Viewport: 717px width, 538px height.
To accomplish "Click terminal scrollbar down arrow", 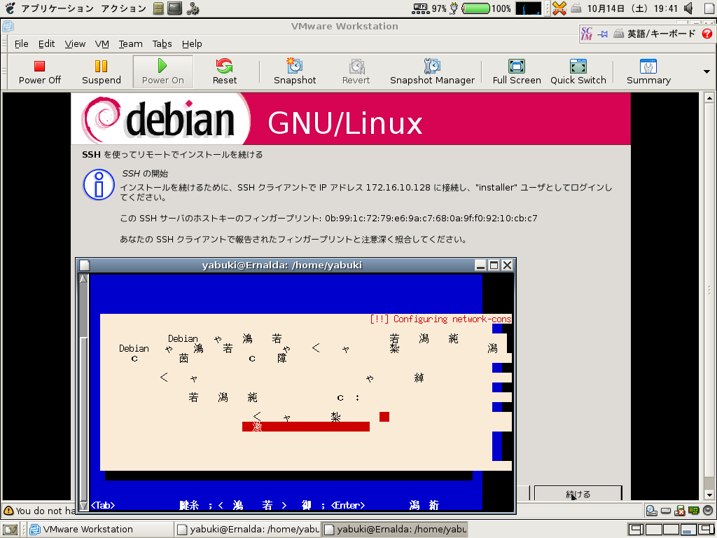I will tap(83, 506).
